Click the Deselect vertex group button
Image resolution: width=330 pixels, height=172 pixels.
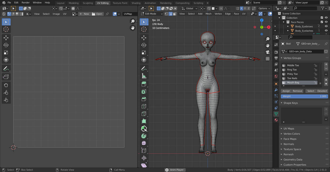tap(322, 91)
